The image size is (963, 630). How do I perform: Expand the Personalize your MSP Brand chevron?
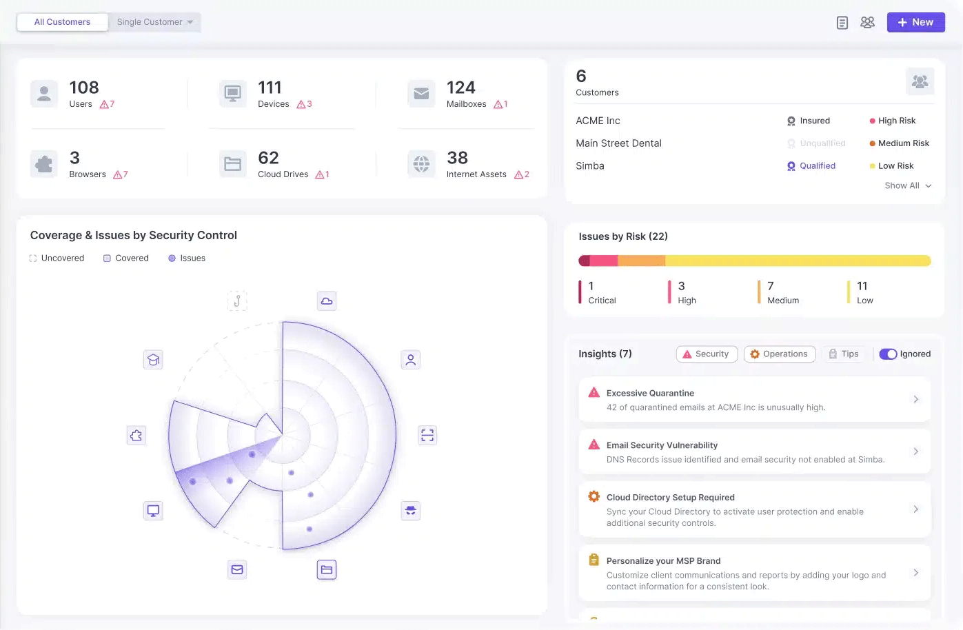tap(915, 573)
